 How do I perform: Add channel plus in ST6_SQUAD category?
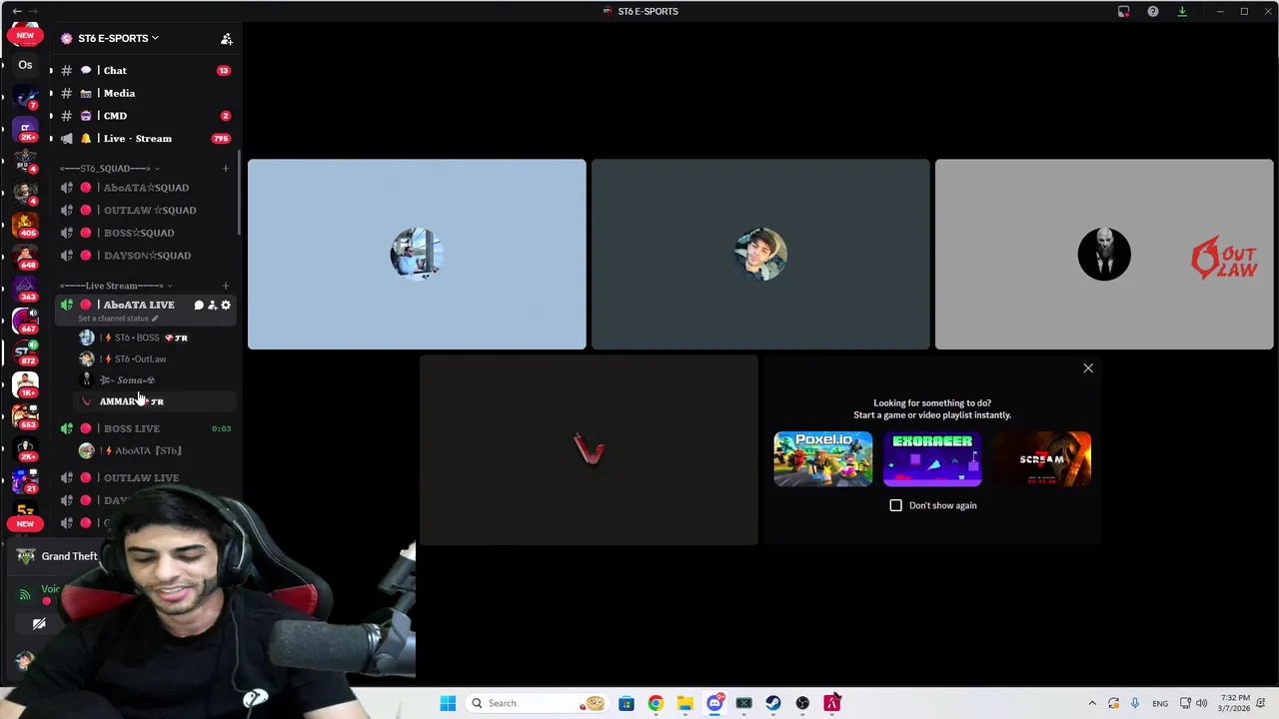pos(225,168)
